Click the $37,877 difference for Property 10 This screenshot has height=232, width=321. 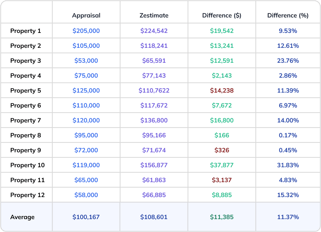[x=221, y=165]
